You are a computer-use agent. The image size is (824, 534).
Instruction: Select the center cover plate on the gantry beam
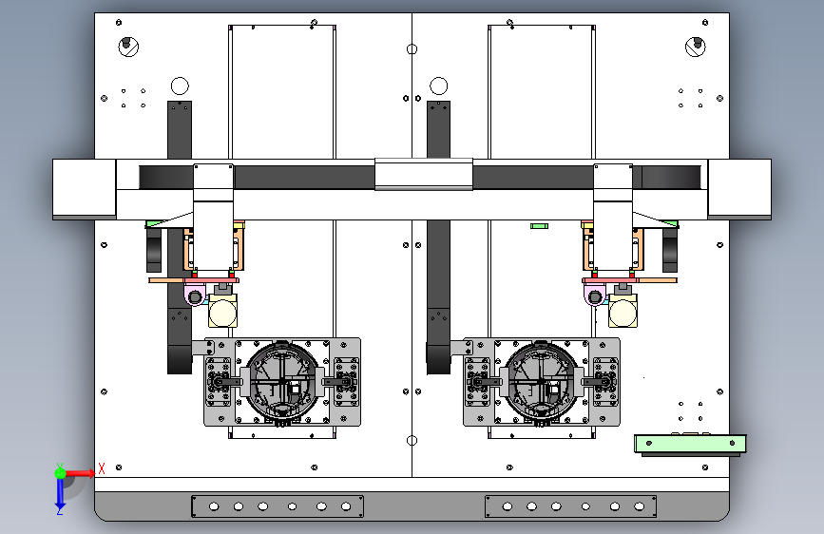tap(424, 174)
